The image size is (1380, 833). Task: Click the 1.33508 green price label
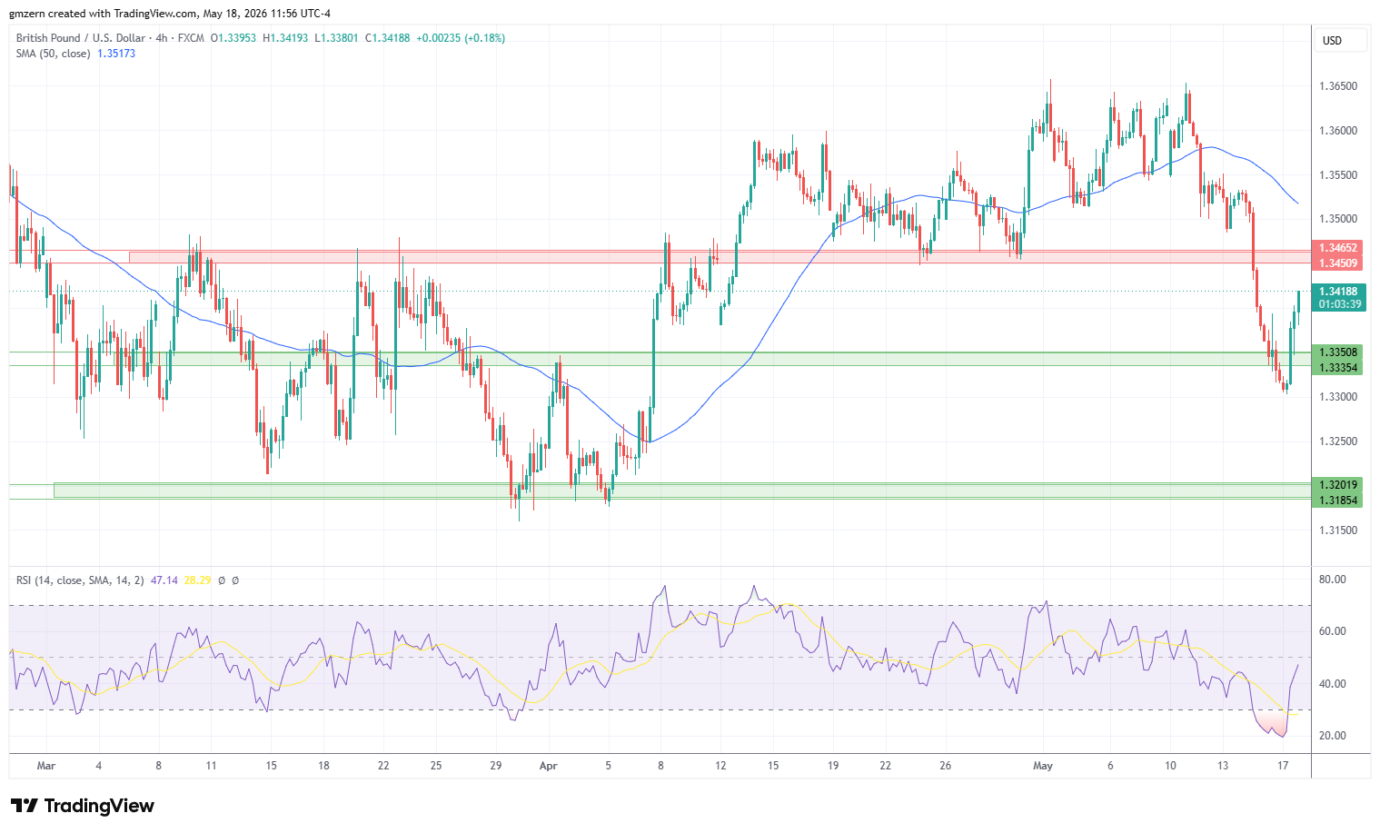(x=1338, y=352)
